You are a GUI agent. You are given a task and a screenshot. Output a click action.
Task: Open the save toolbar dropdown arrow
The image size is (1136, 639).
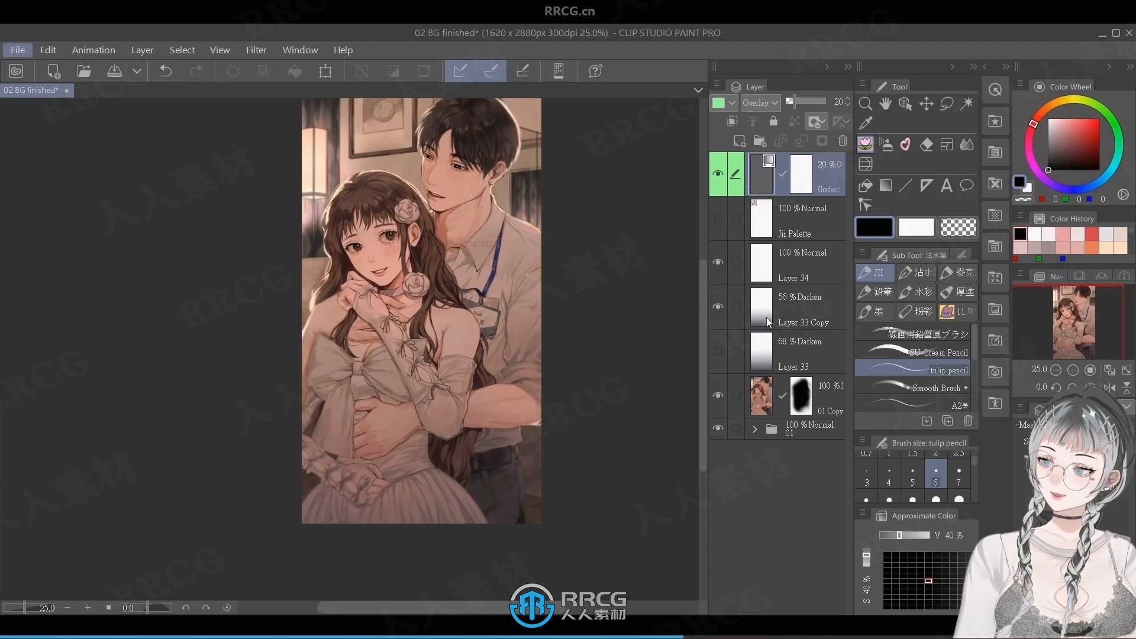click(x=137, y=72)
